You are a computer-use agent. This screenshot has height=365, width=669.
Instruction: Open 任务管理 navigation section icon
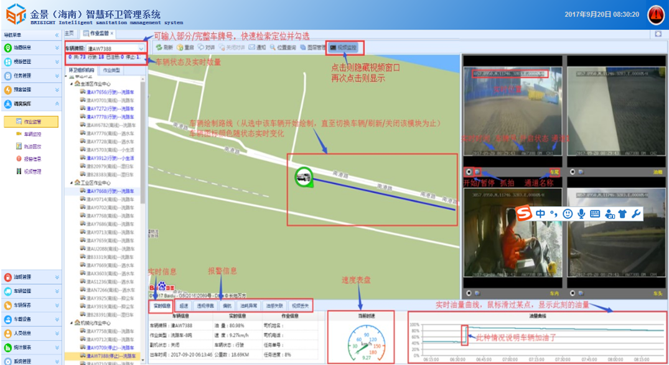(x=7, y=76)
